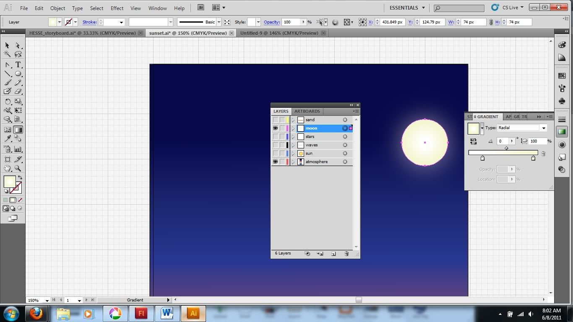Viewport: 573px width, 322px height.
Task: Swap fill and stroke colors
Action: pos(20,178)
